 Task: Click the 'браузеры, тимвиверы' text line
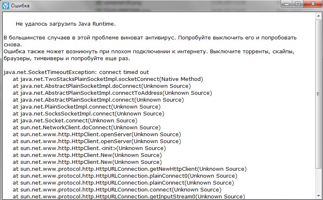click(67, 58)
